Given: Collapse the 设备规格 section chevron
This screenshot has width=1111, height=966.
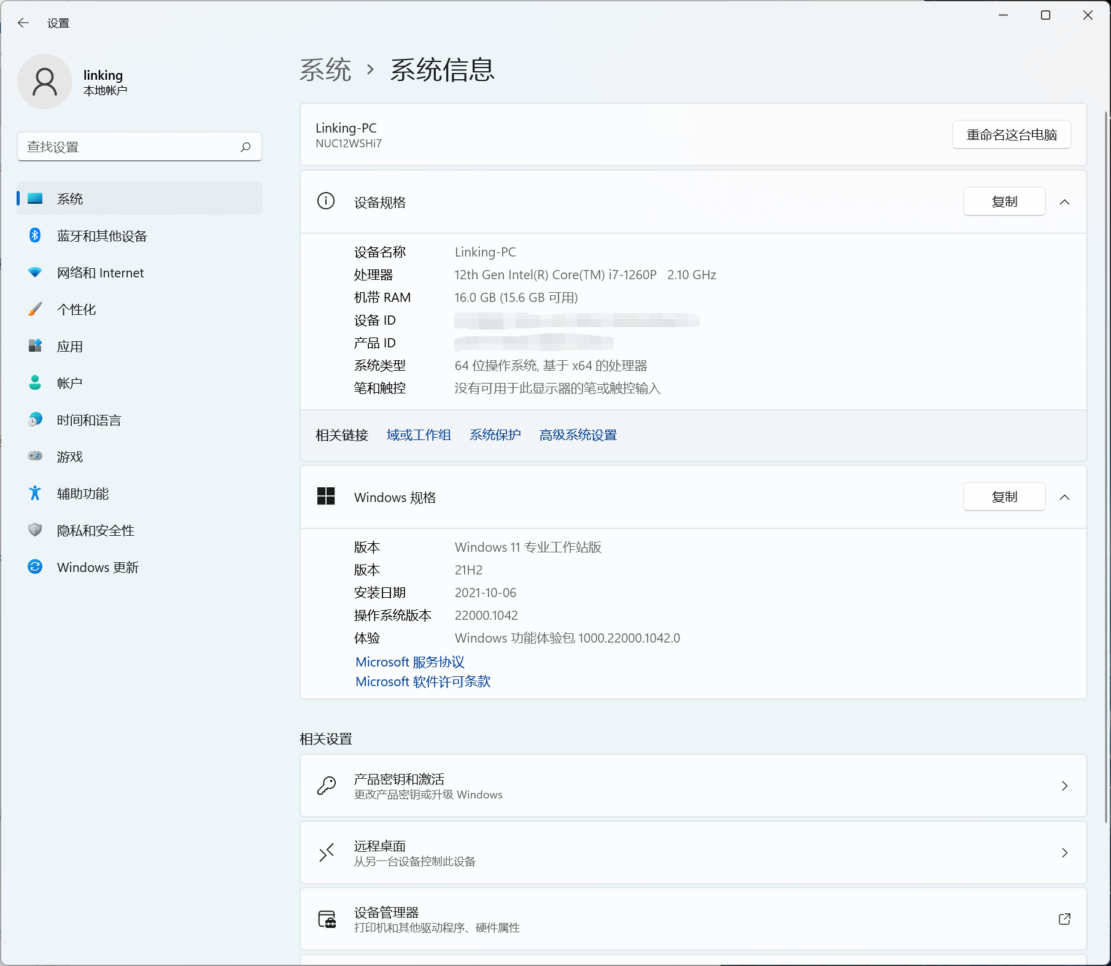Looking at the screenshot, I should coord(1064,202).
